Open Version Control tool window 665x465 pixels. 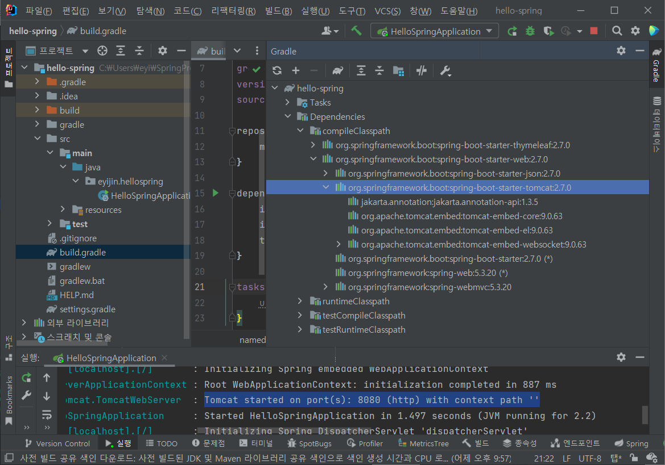click(57, 443)
